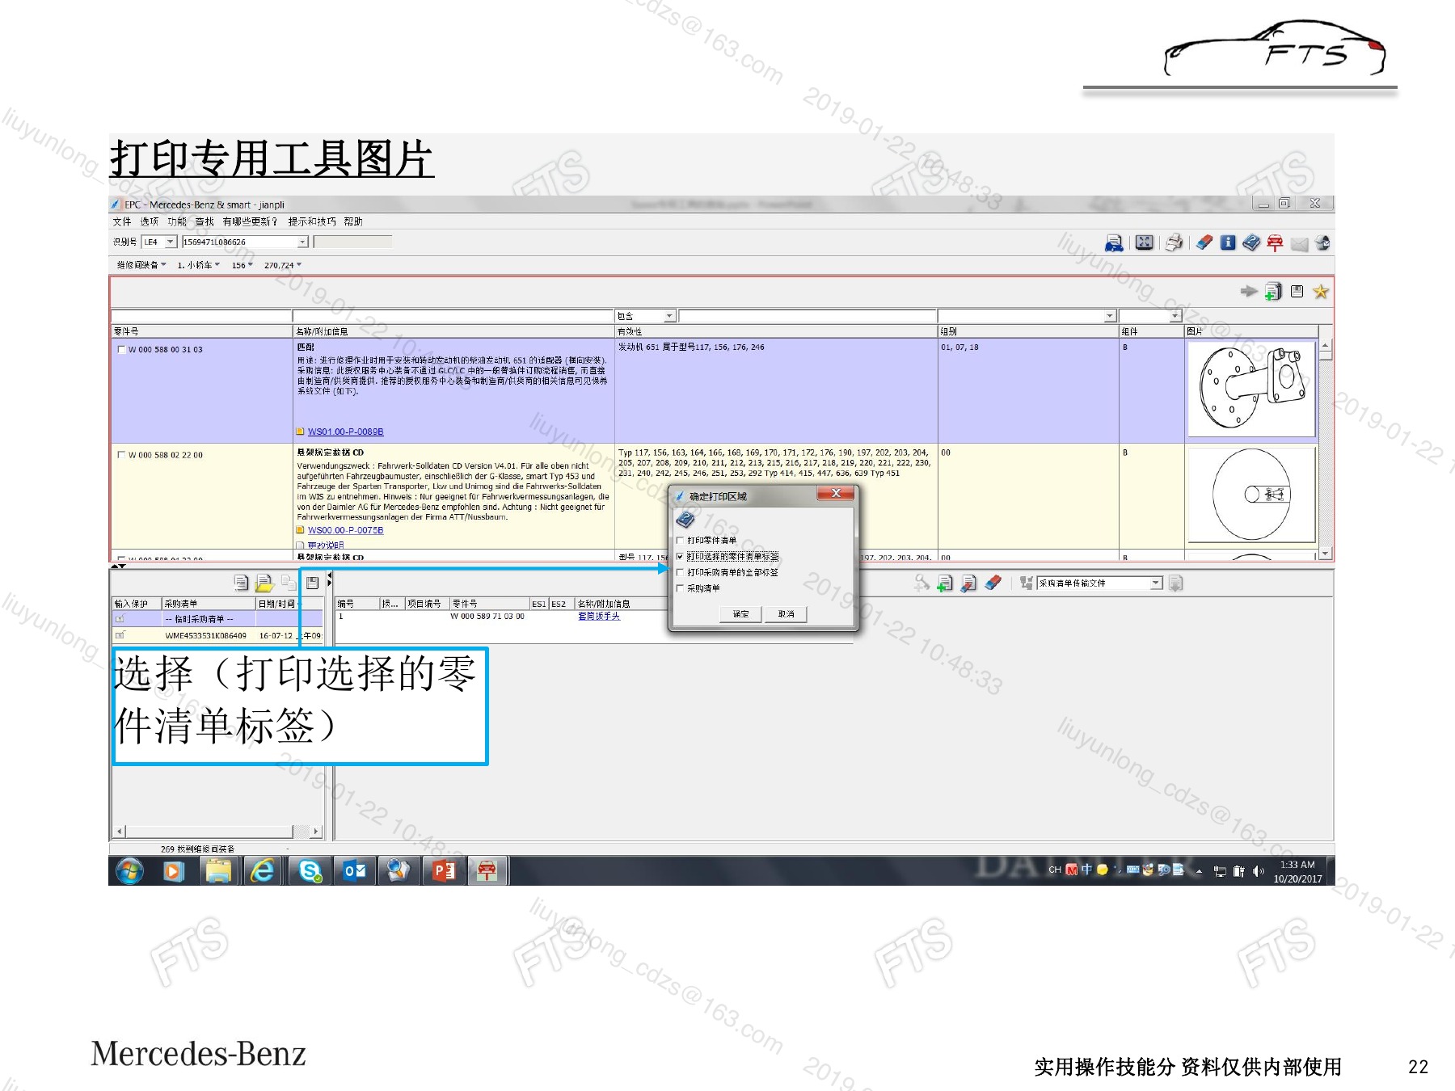The width and height of the screenshot is (1455, 1091).
Task: Click the fullscreen expand toolbar icon
Action: (x=1144, y=242)
